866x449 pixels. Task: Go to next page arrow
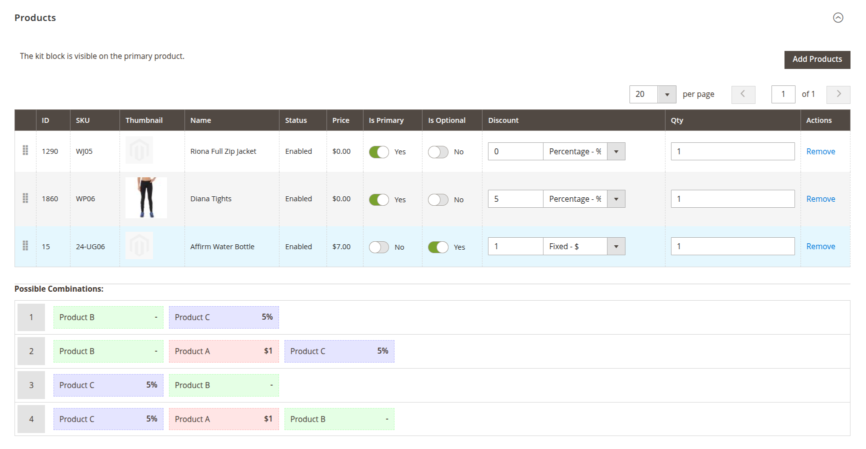(838, 94)
